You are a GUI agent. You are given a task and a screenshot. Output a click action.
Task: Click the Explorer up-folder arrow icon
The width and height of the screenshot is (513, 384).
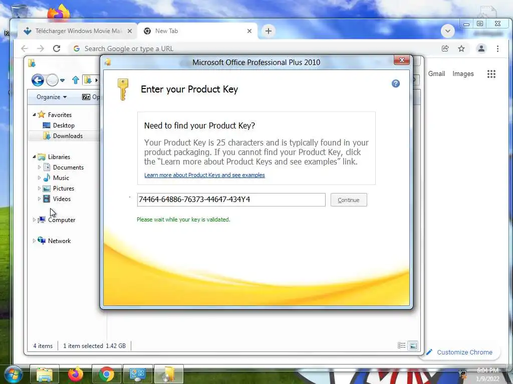point(76,79)
